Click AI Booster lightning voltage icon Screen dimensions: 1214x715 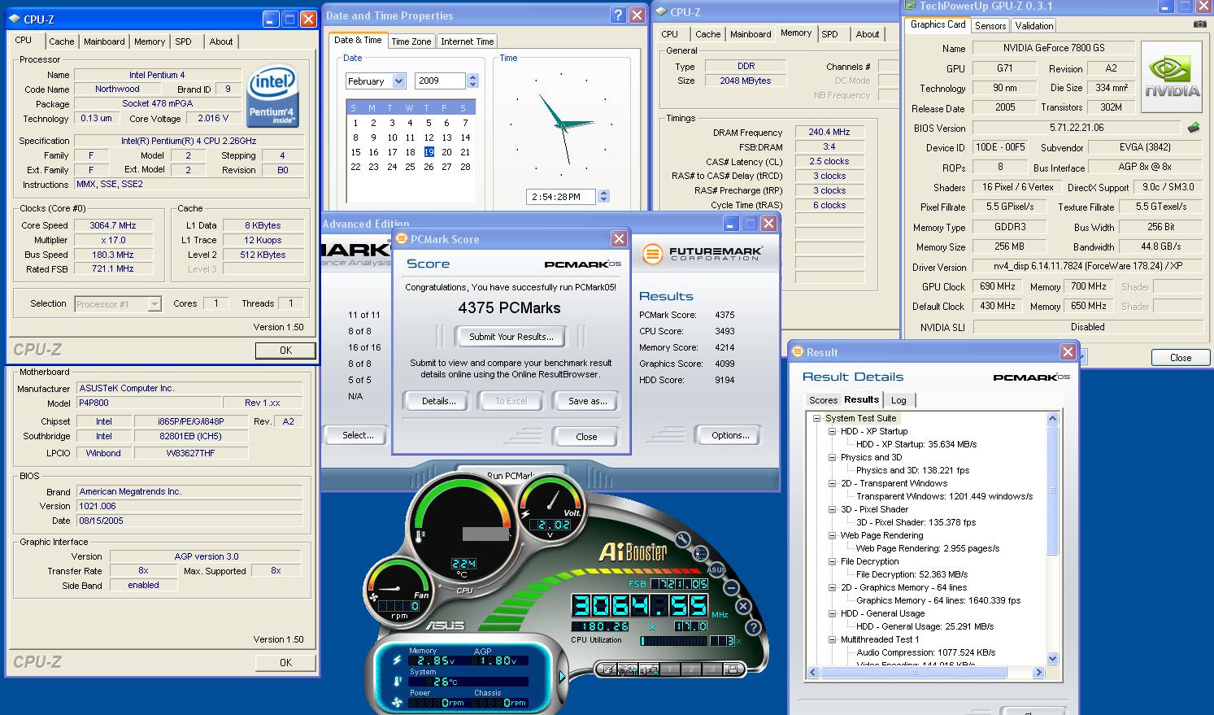tap(527, 513)
